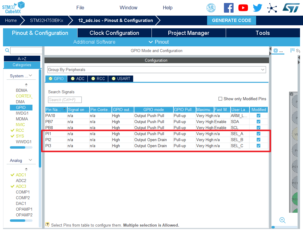The width and height of the screenshot is (303, 232).
Task: Click the Facebook icon in header
Action: tap(228, 8)
